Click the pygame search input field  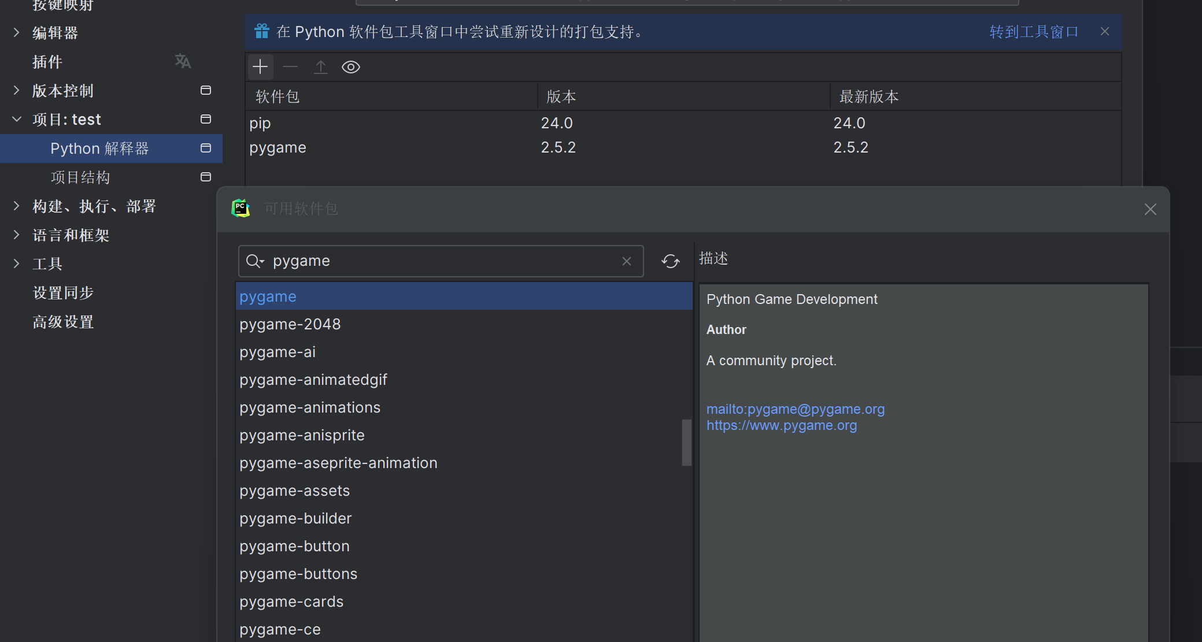tap(441, 261)
